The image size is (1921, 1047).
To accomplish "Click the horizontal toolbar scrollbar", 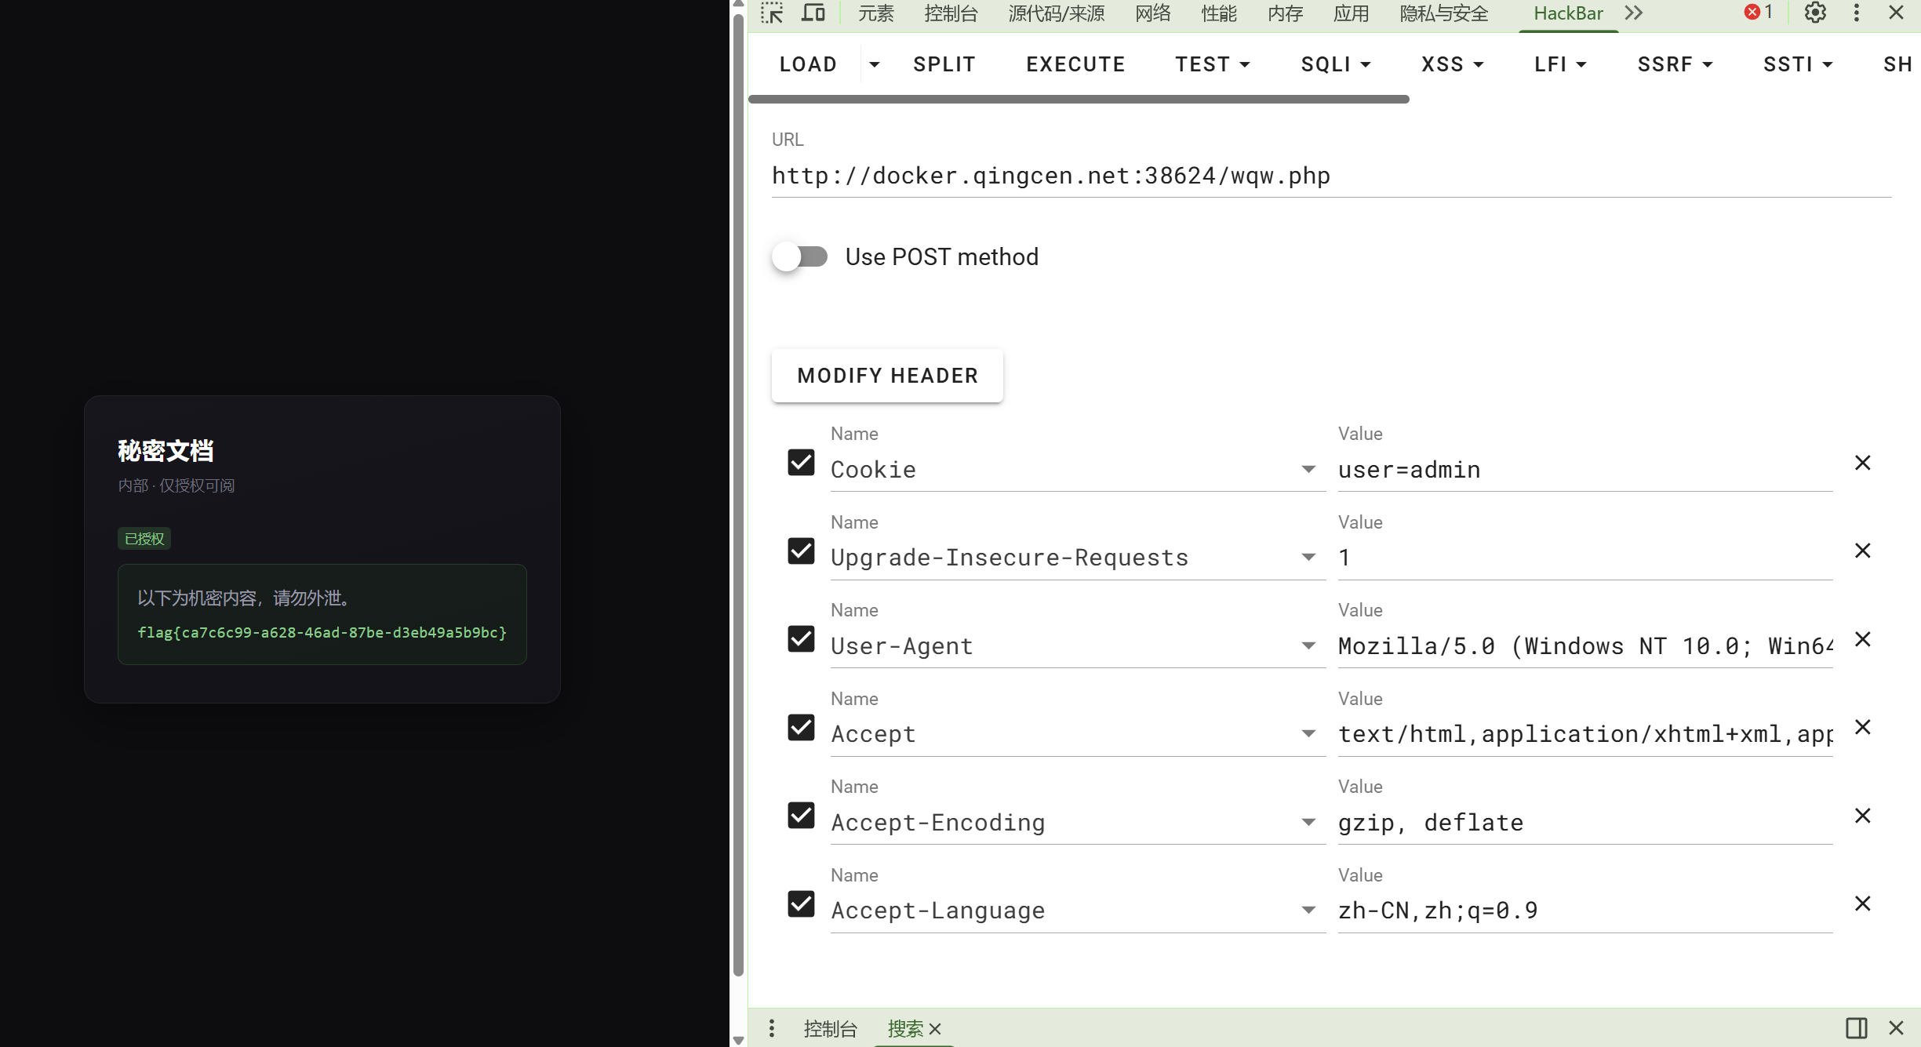I will point(1079,100).
